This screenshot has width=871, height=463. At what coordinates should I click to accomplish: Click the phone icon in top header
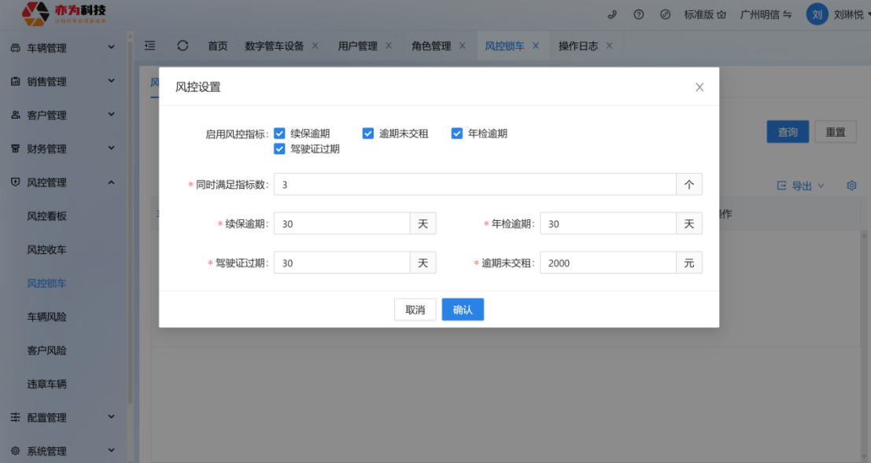tap(612, 14)
